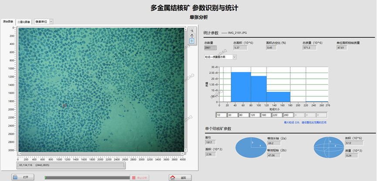Screen dimensions: 377x181
Task: Switch to the 二值化图像 tab
Action: pyautogui.click(x=24, y=21)
